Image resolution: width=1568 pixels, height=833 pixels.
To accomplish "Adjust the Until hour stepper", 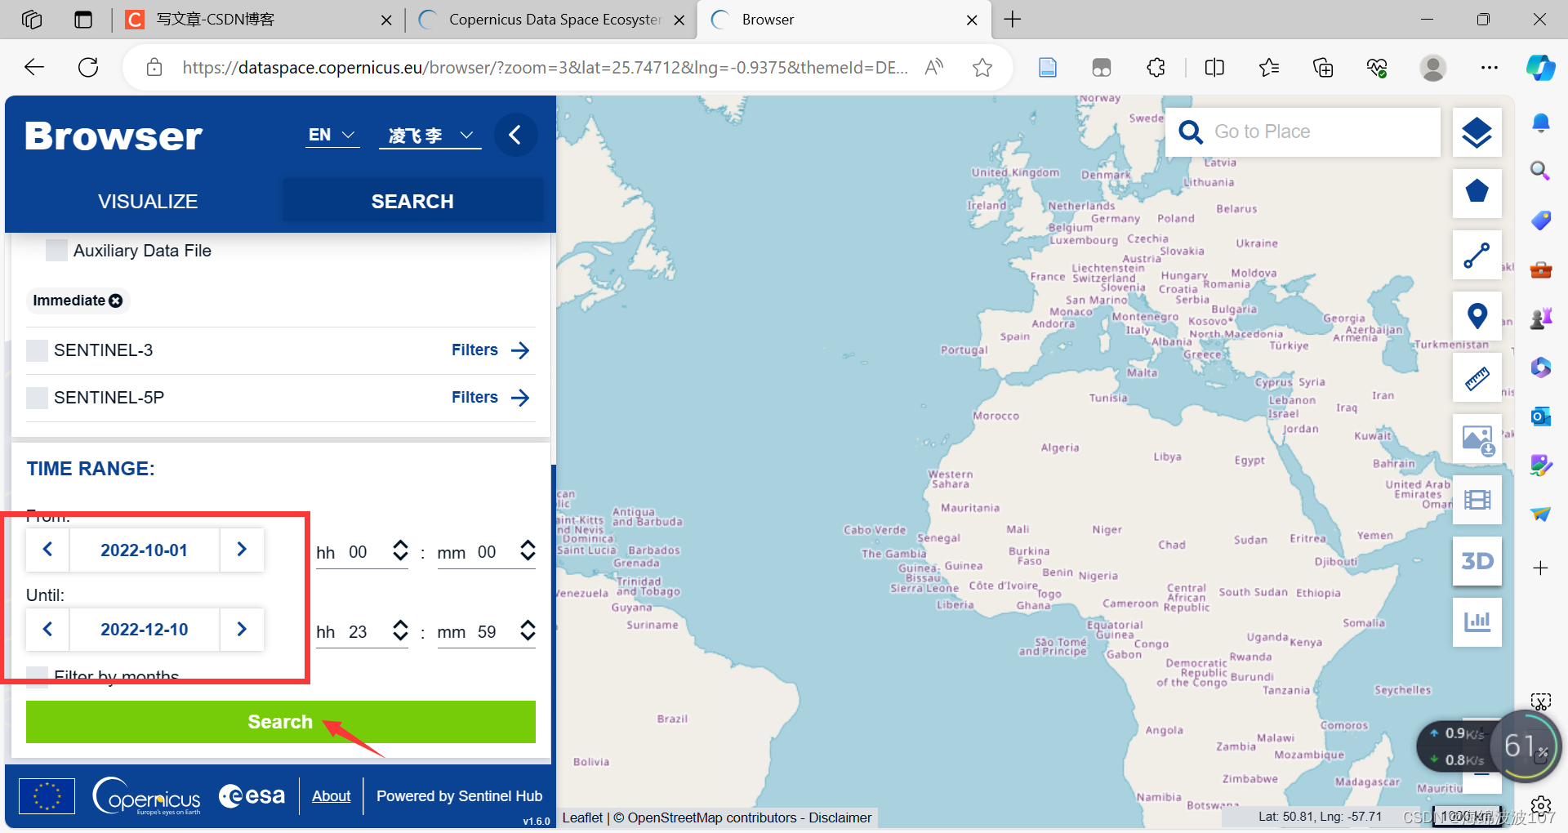I will pyautogui.click(x=400, y=631).
